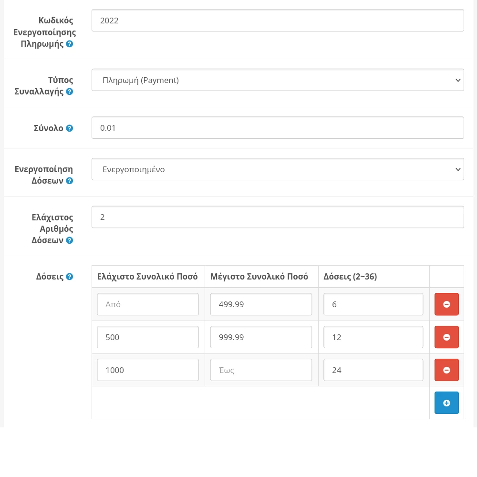The image size is (477, 477).
Task: Click help icon beside Τύπος Συναλλαγής label
Action: 70,92
